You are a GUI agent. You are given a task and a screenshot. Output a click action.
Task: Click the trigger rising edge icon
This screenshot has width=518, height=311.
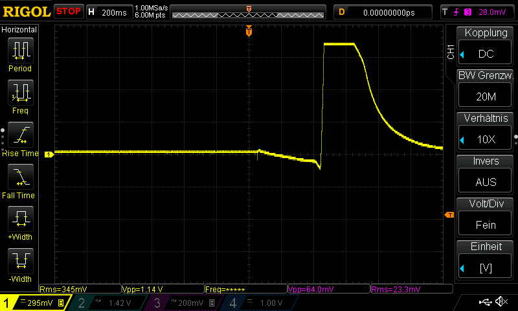456,12
